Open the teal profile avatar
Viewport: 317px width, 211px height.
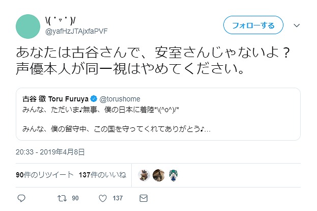29,27
